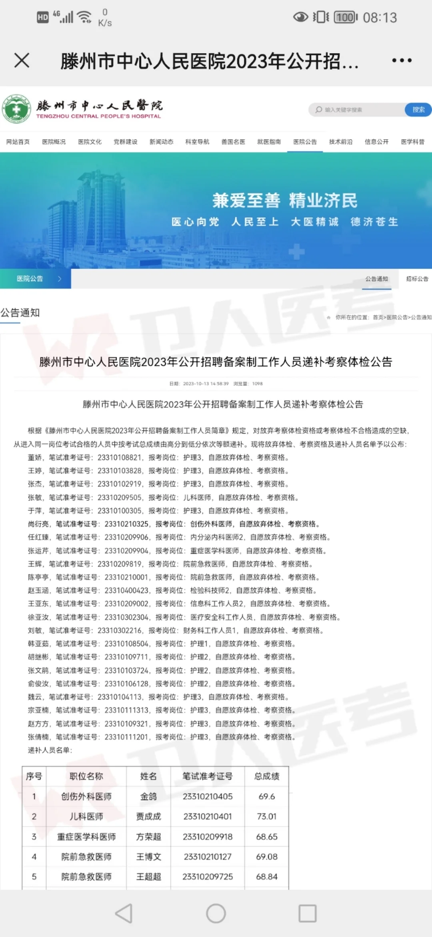The width and height of the screenshot is (432, 937).
Task: Open the 新闻动态 nav item
Action: click(x=162, y=142)
